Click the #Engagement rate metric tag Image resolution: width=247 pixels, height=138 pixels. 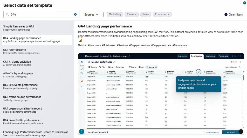pos(161,45)
